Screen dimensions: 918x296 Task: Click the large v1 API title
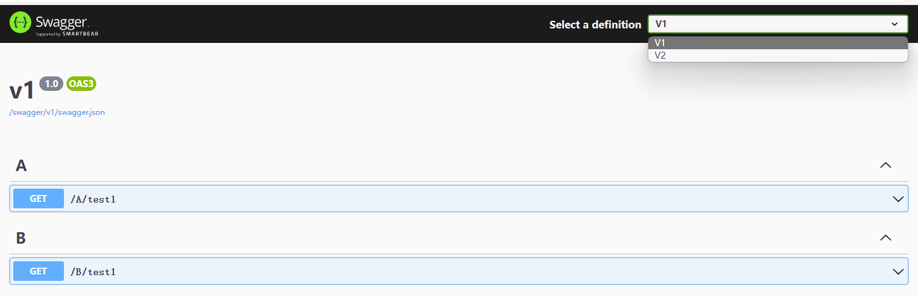click(22, 91)
